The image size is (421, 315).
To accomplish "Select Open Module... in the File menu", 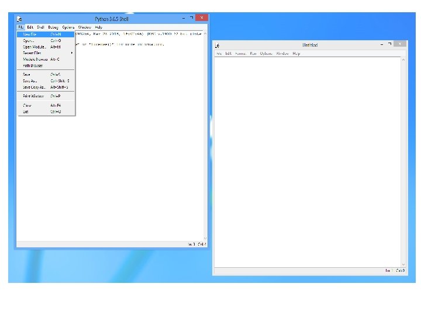I will pos(46,47).
